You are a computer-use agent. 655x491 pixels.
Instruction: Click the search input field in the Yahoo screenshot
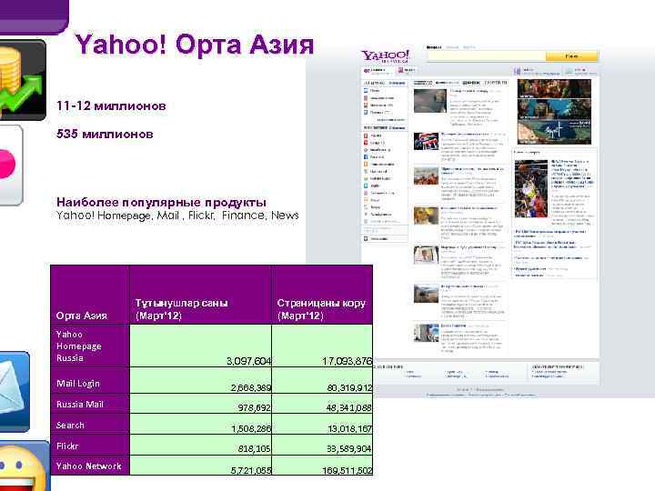click(487, 56)
